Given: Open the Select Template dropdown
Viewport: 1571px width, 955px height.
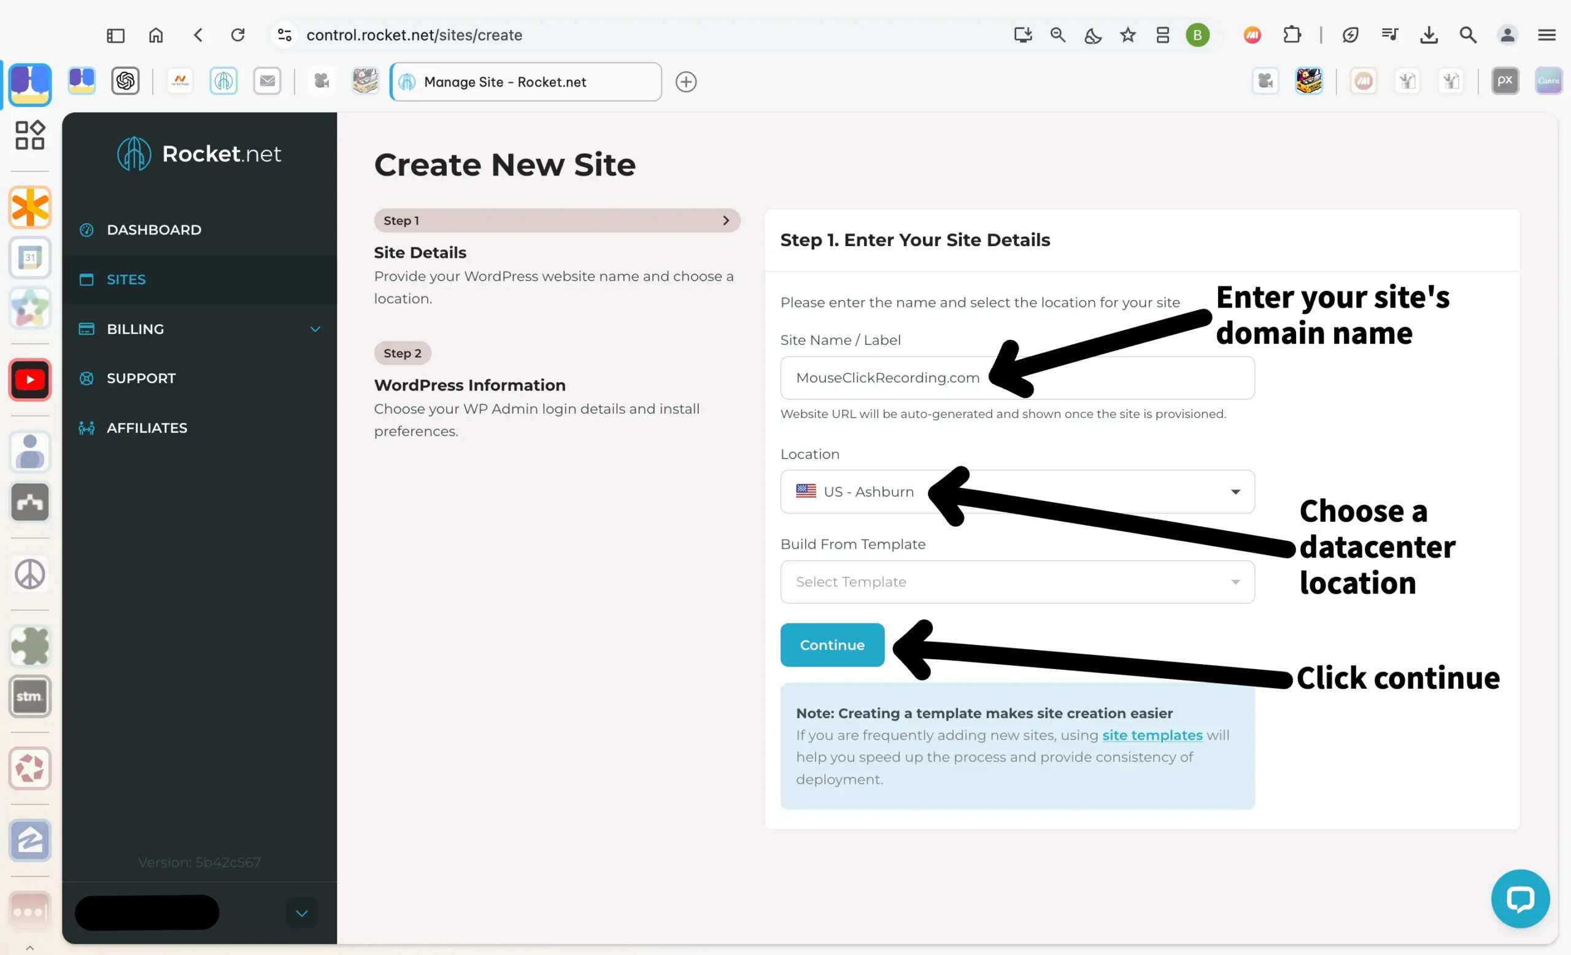Looking at the screenshot, I should click(1017, 582).
